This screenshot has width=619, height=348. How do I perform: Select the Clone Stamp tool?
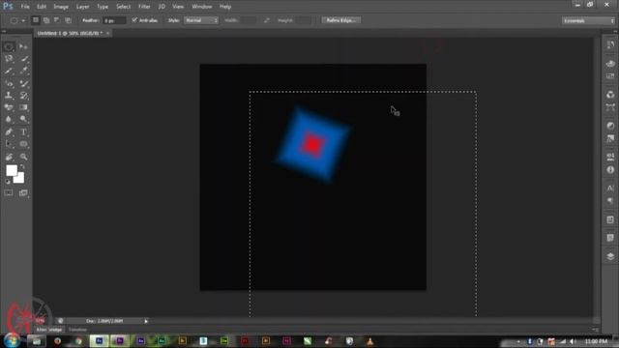click(9, 95)
